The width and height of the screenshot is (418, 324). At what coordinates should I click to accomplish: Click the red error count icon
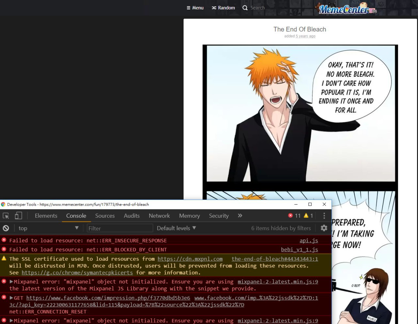290,216
